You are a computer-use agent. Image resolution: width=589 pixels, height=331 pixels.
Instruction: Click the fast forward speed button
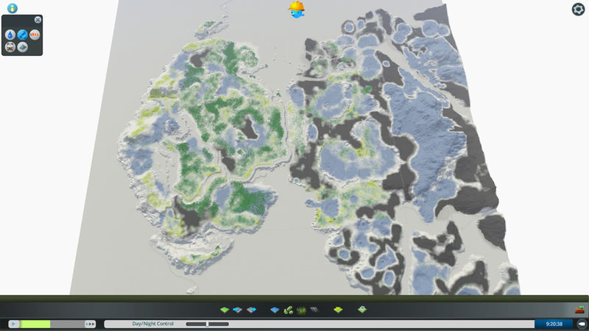tap(90, 324)
